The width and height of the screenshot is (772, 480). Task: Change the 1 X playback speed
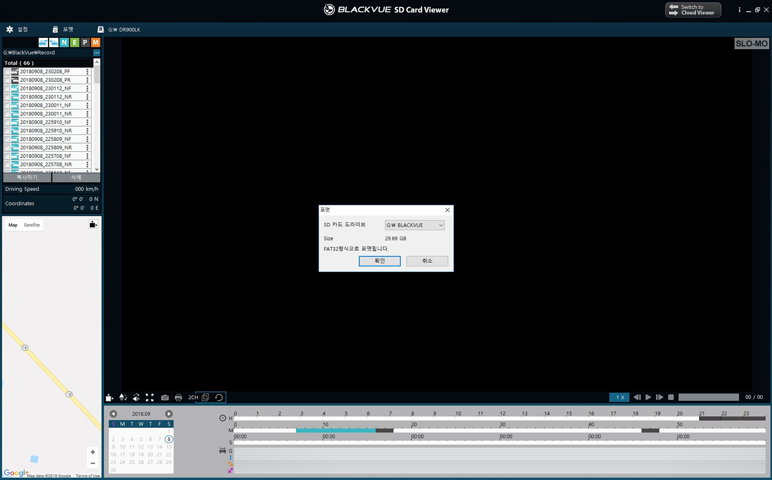(x=620, y=398)
